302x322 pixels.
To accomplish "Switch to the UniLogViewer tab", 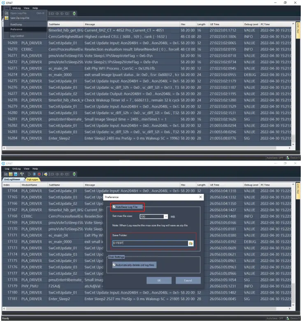I will [x=12, y=180].
